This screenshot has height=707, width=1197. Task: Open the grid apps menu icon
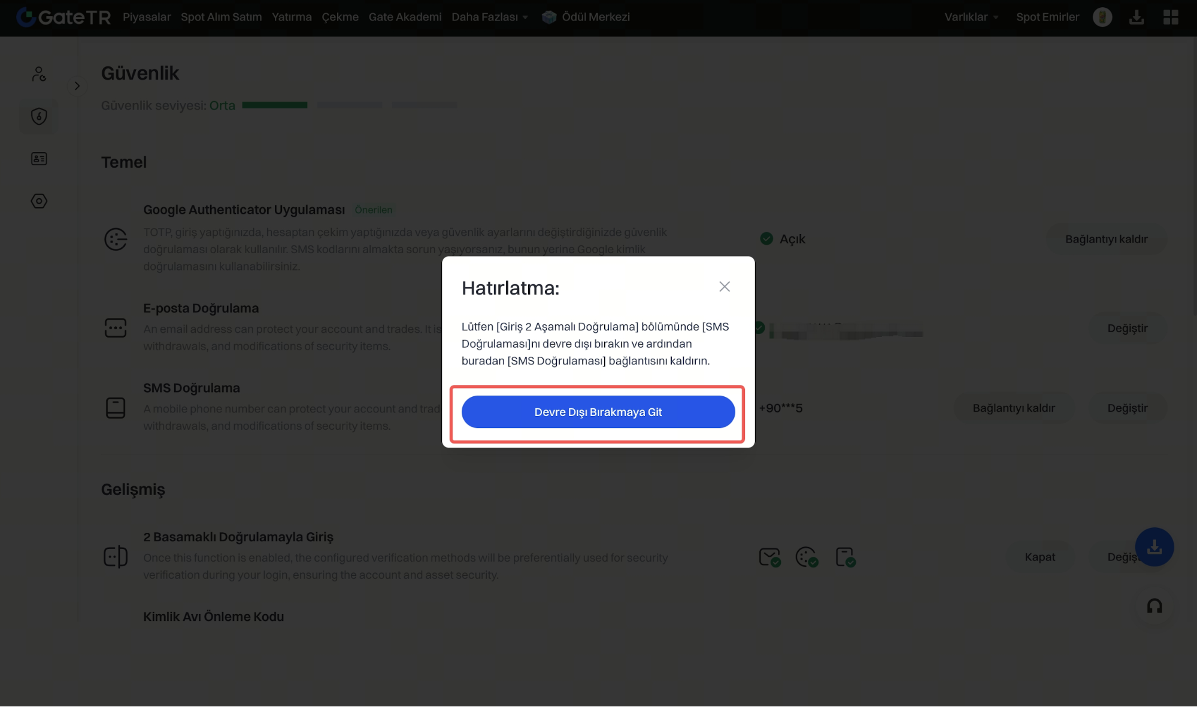(x=1171, y=17)
